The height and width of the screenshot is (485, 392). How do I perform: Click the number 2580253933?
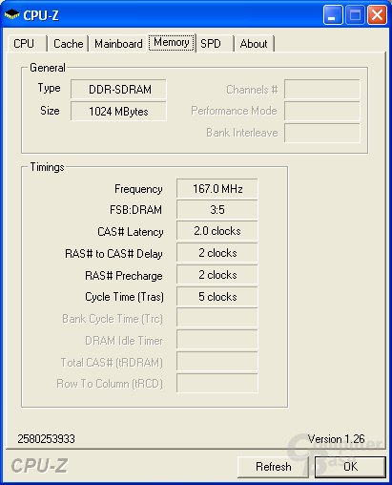pos(46,439)
